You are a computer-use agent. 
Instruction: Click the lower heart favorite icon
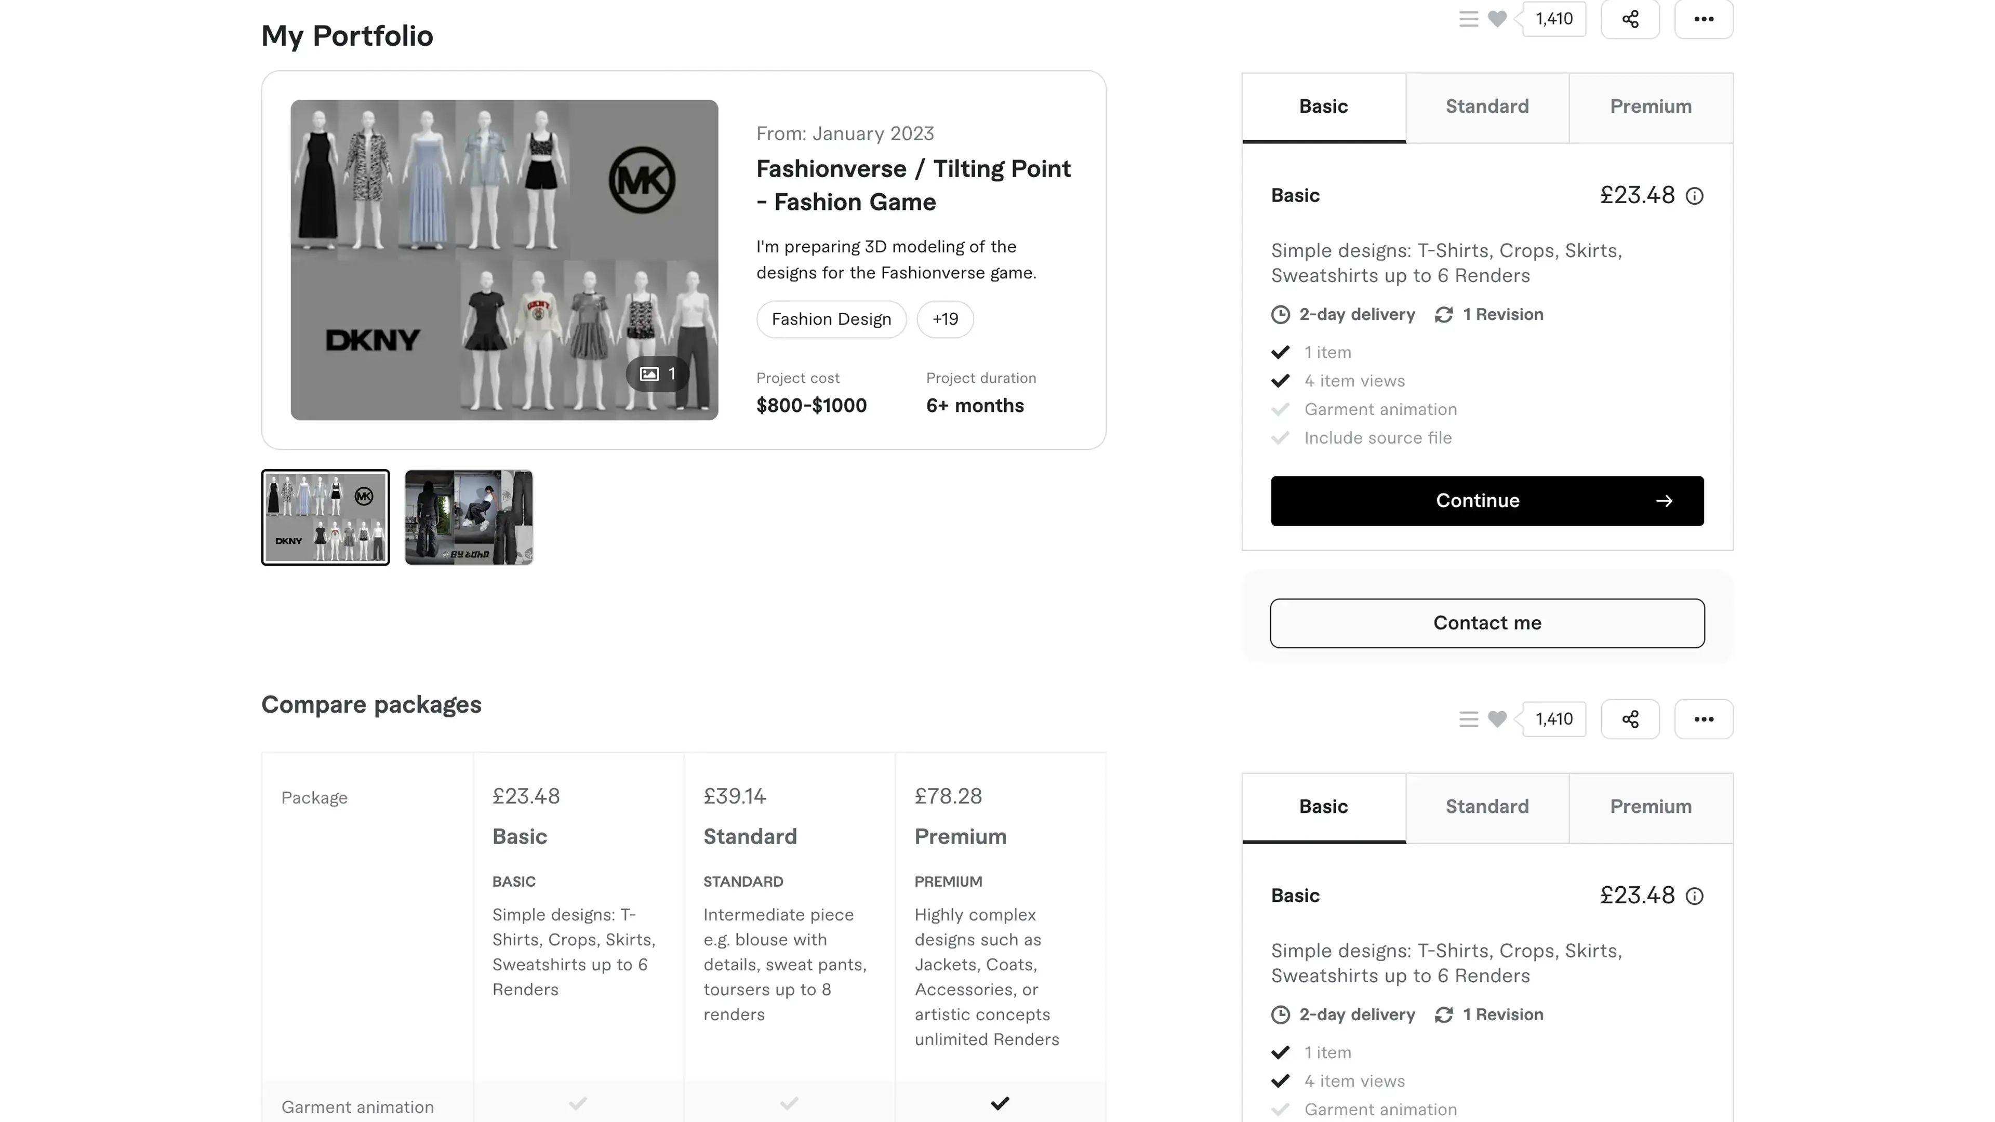coord(1497,719)
